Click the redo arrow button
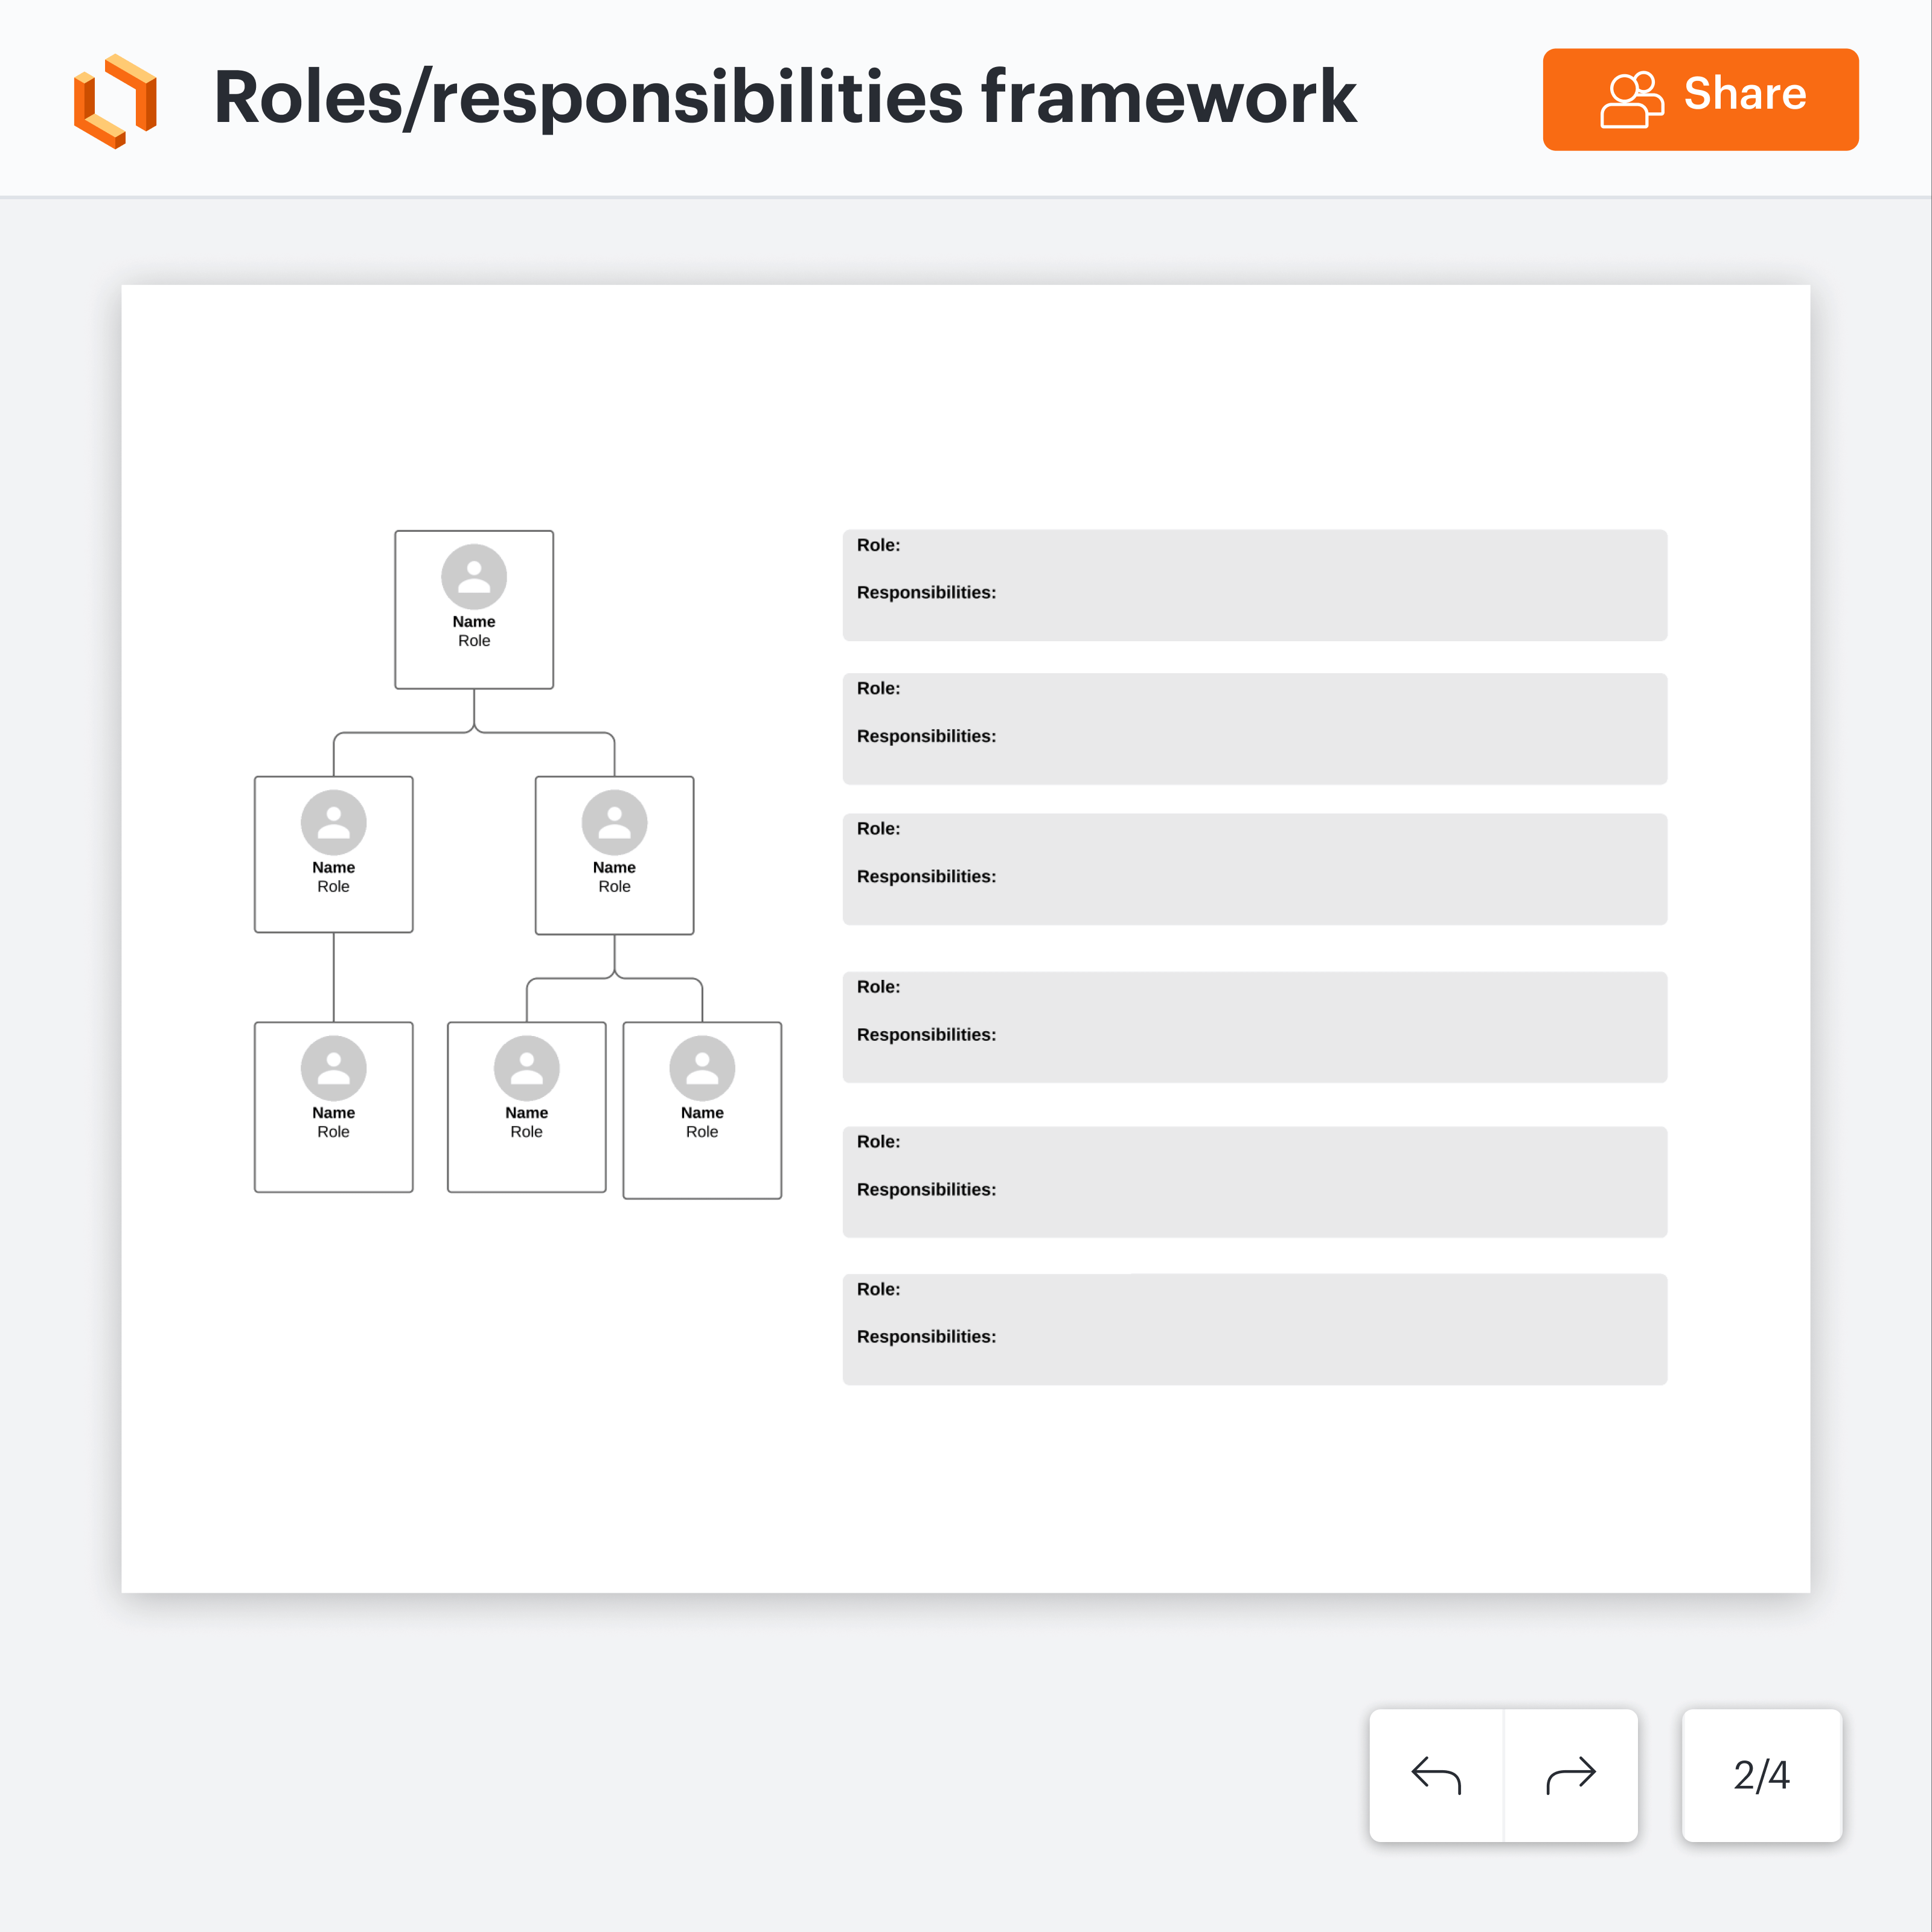Screen dimensions: 1932x1932 [x=1570, y=1775]
